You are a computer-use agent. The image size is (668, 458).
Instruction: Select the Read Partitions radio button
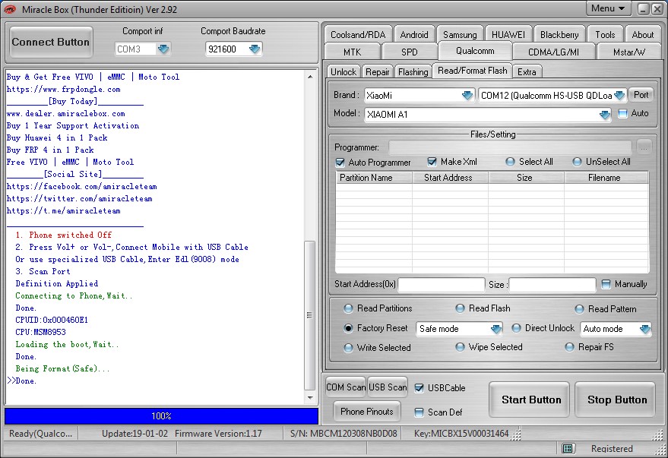click(349, 308)
